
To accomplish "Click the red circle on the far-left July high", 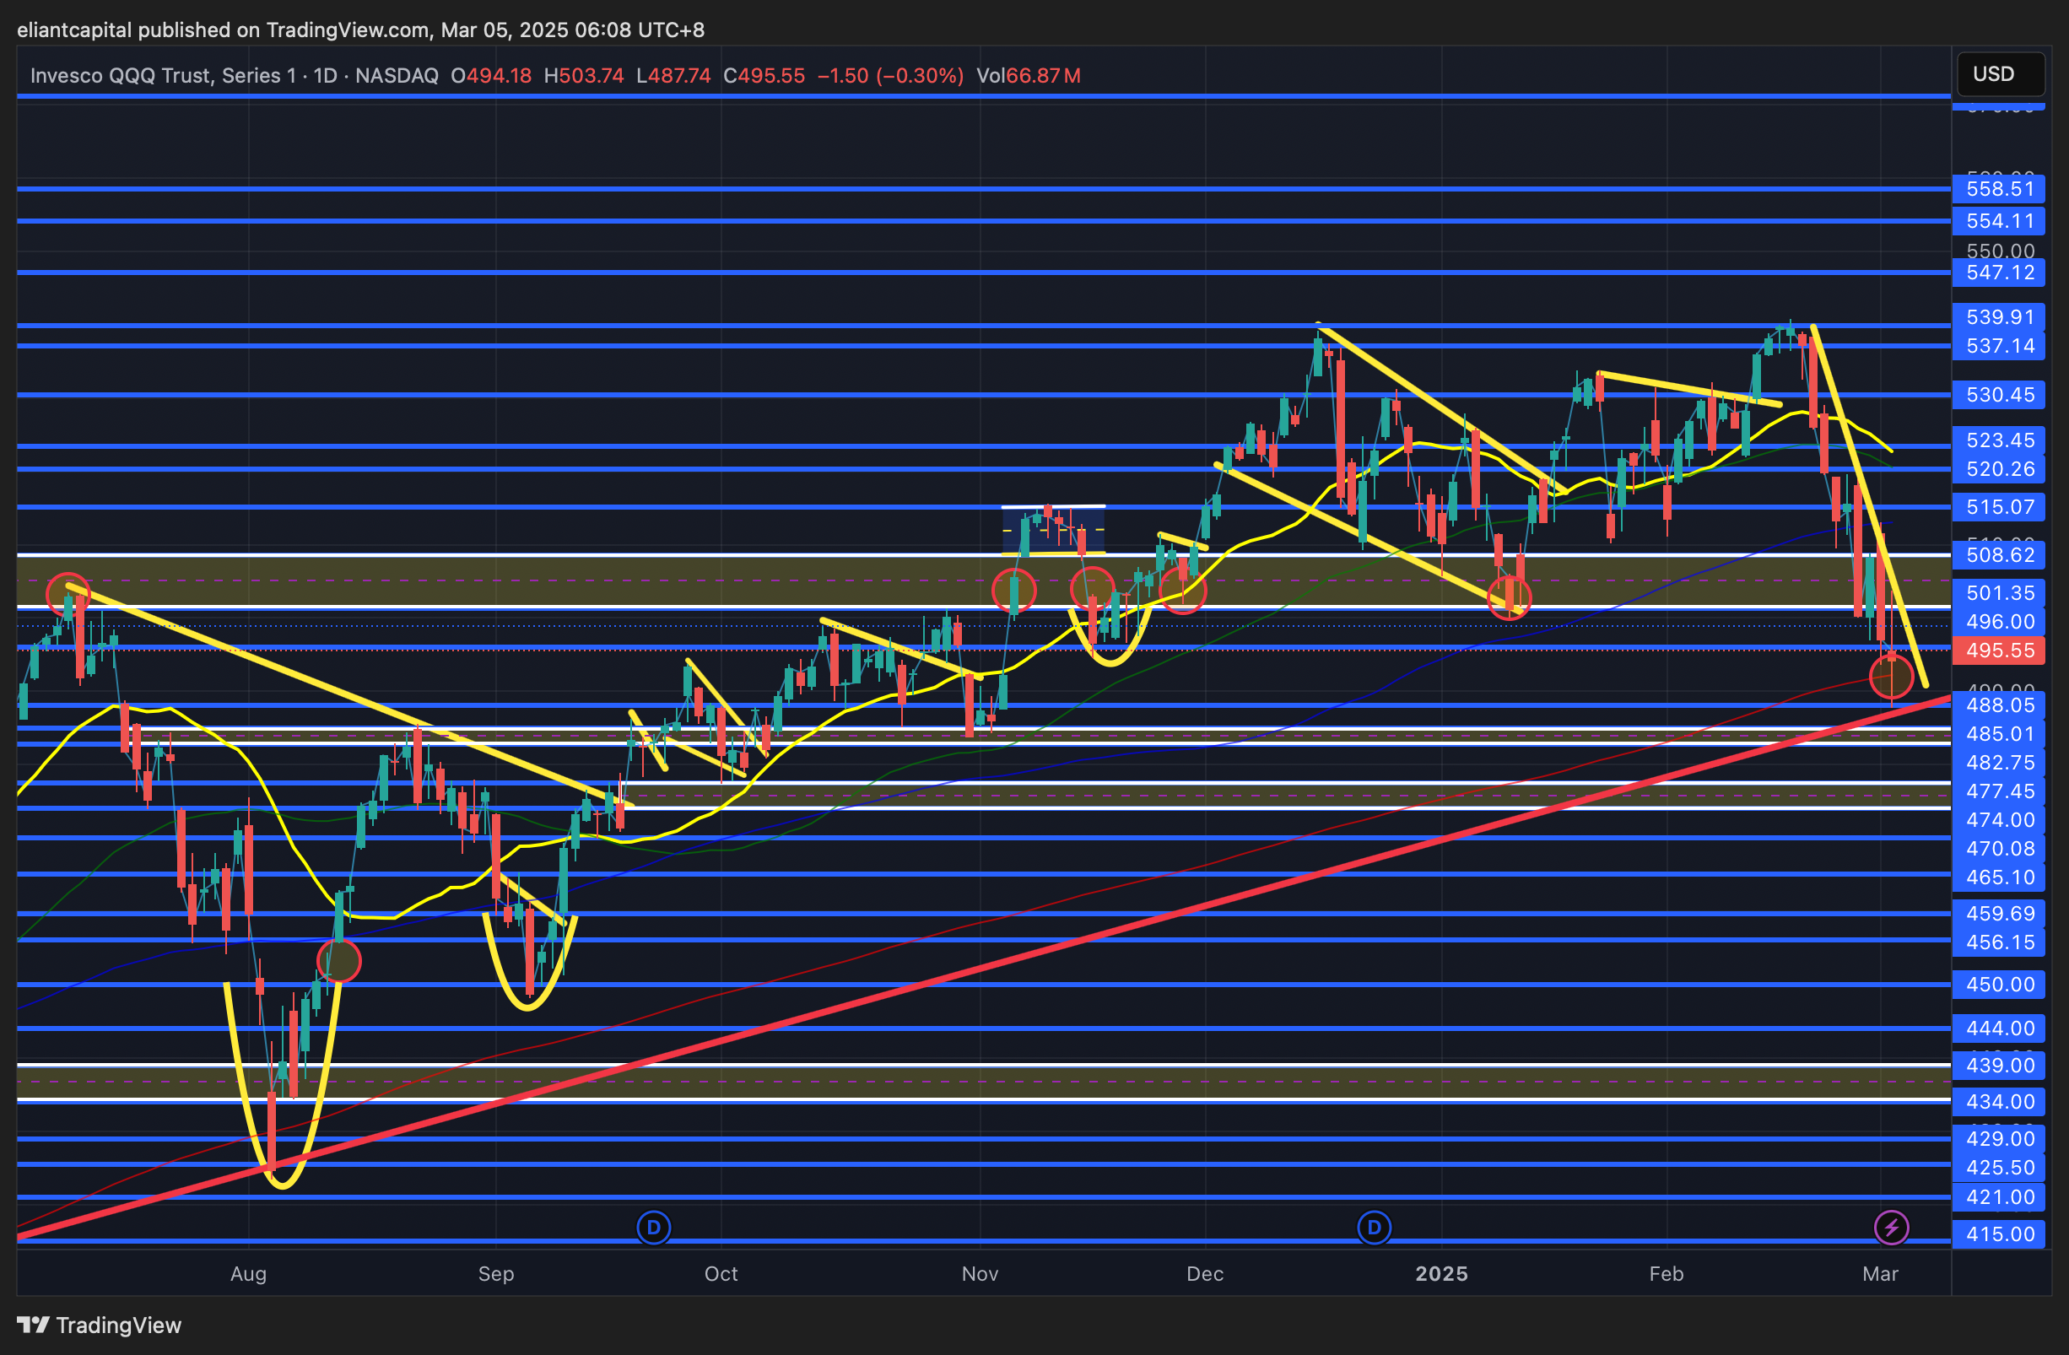I will pyautogui.click(x=67, y=595).
